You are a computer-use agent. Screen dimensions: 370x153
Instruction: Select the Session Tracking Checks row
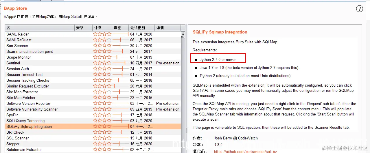coord(93,80)
